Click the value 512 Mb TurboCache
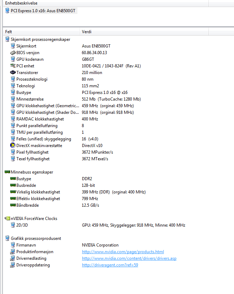 click(111, 99)
